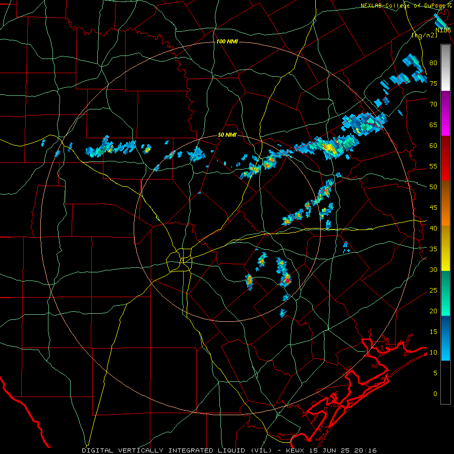Click the magenta storm core southeast of radar
Screen dimensions: 454x454
[287, 280]
